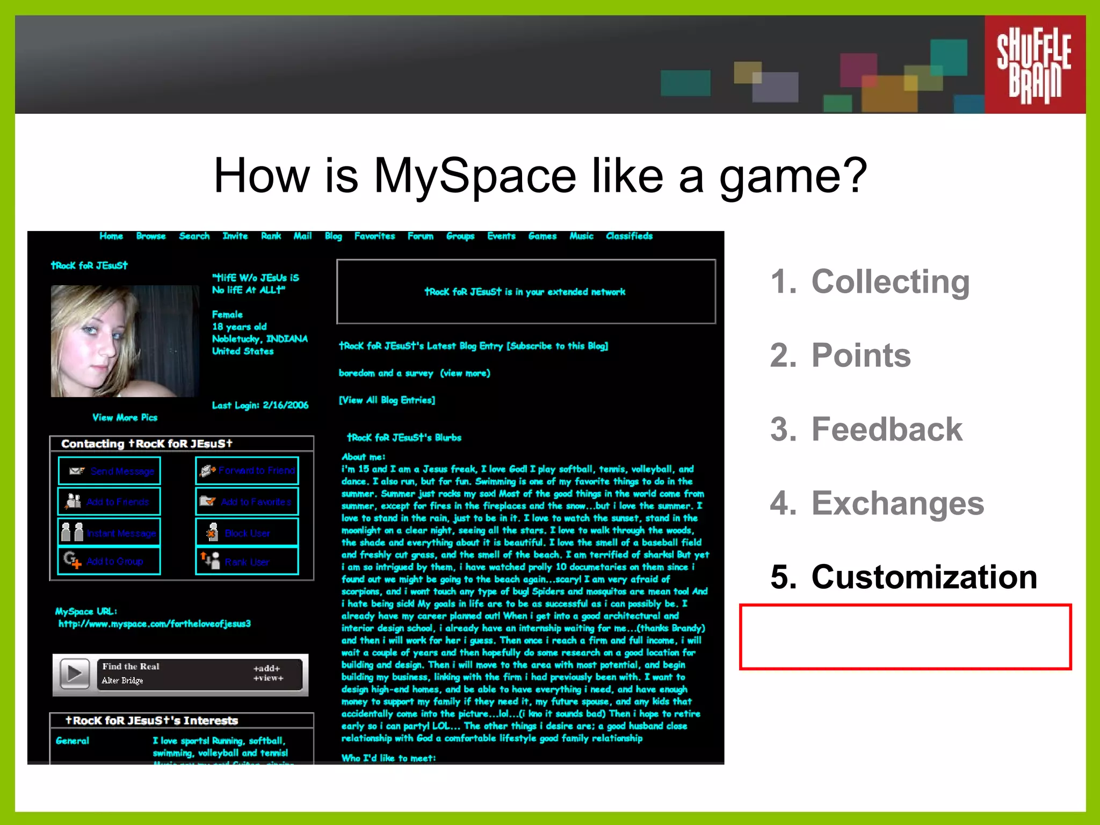
Task: Click the Add to Group link text
Action: [x=115, y=561]
